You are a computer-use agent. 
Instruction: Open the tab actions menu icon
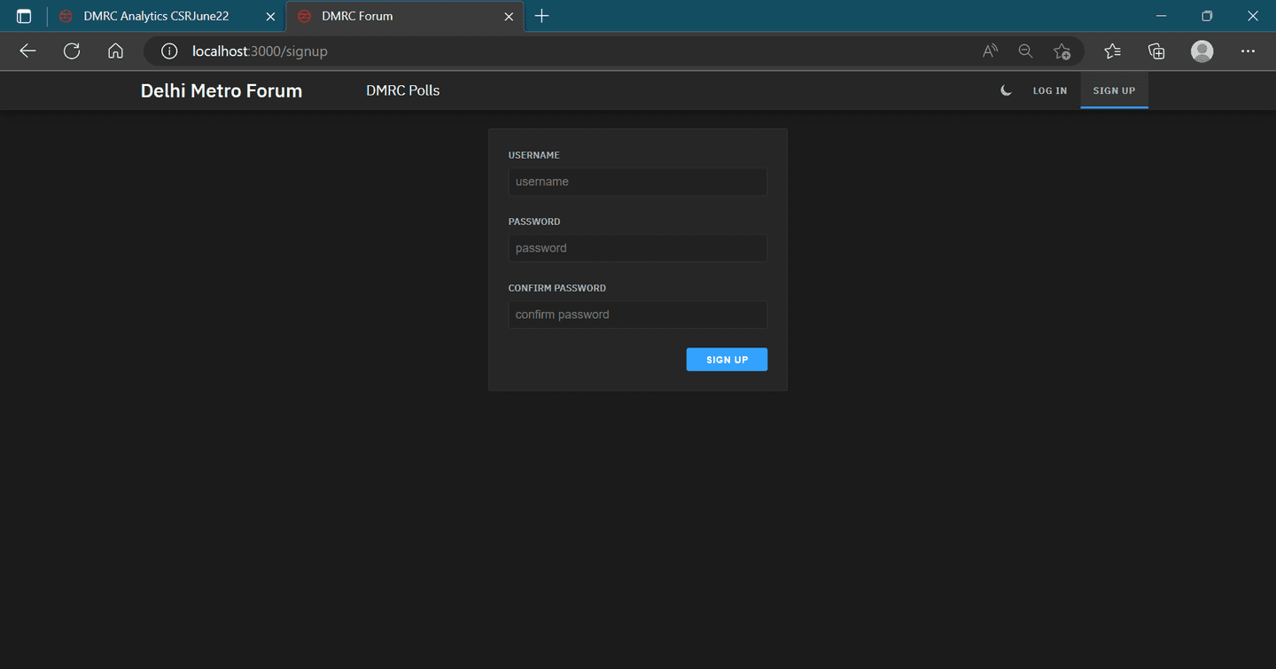pos(24,16)
